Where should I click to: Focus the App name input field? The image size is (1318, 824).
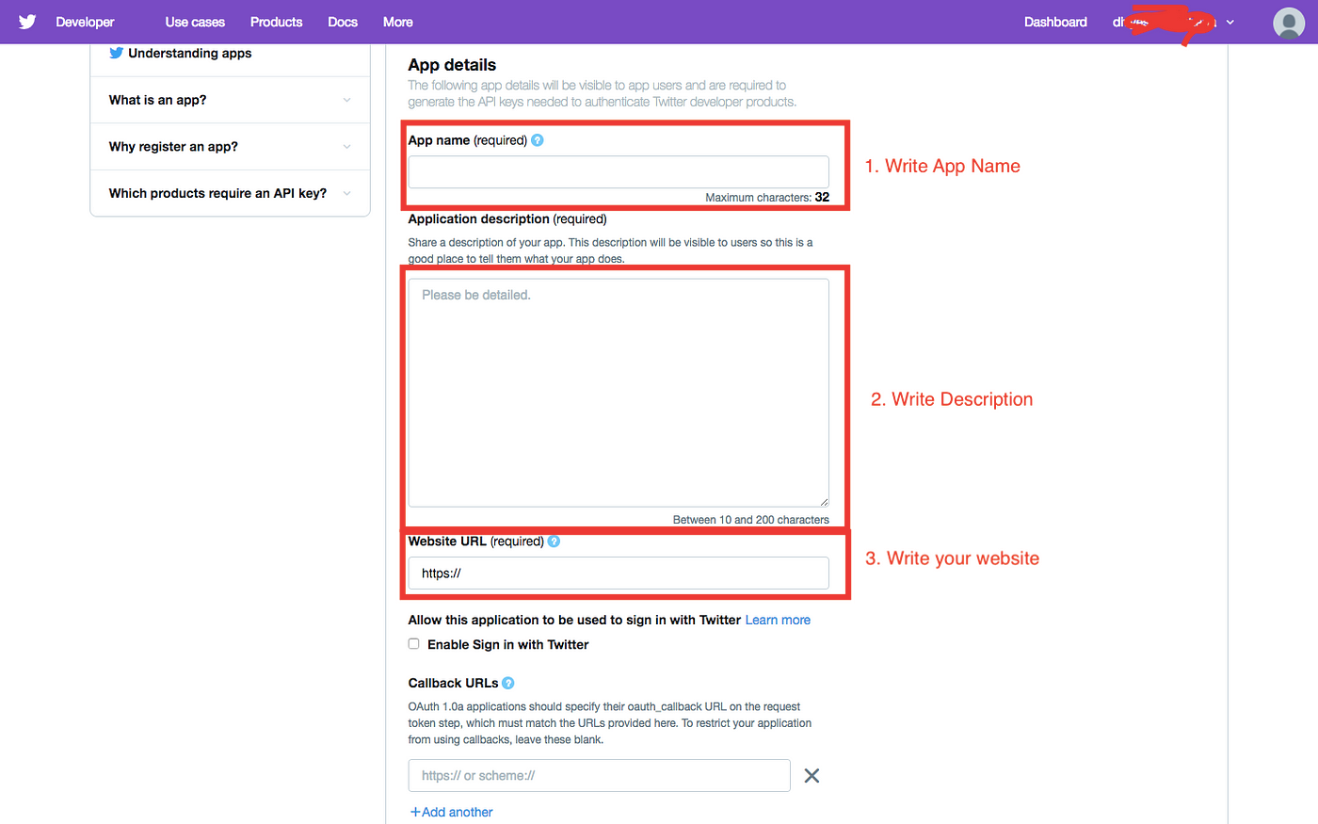tap(619, 172)
